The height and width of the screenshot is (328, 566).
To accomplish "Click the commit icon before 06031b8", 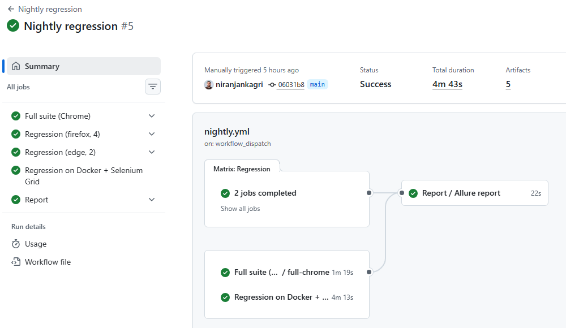I will [x=272, y=84].
